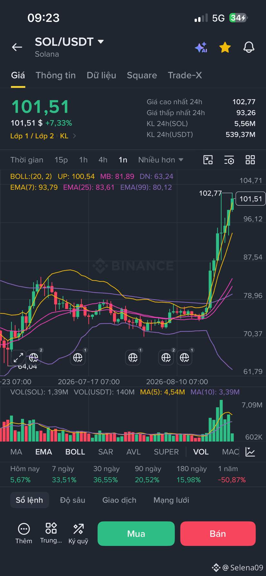Tap the 180 ngày 15,98% performance

191,474
